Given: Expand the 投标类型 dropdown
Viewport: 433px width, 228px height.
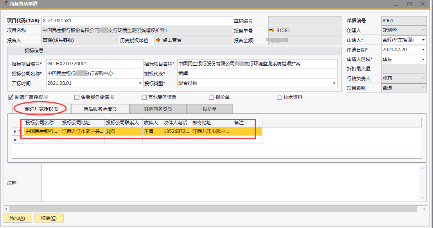Looking at the screenshot, I should tap(334, 83).
